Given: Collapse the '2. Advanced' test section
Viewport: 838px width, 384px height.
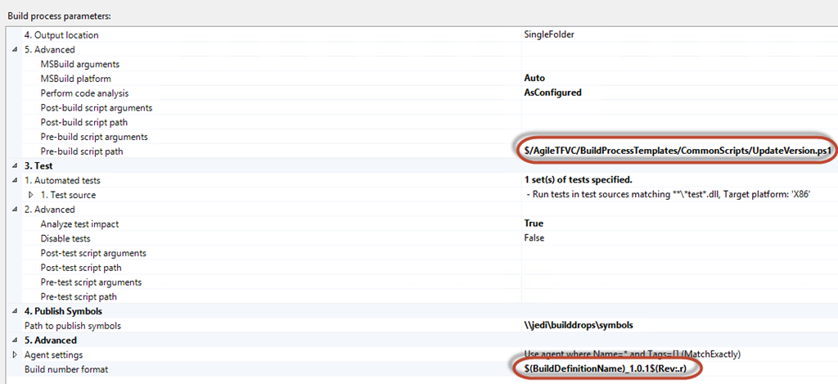Looking at the screenshot, I should tap(16, 210).
